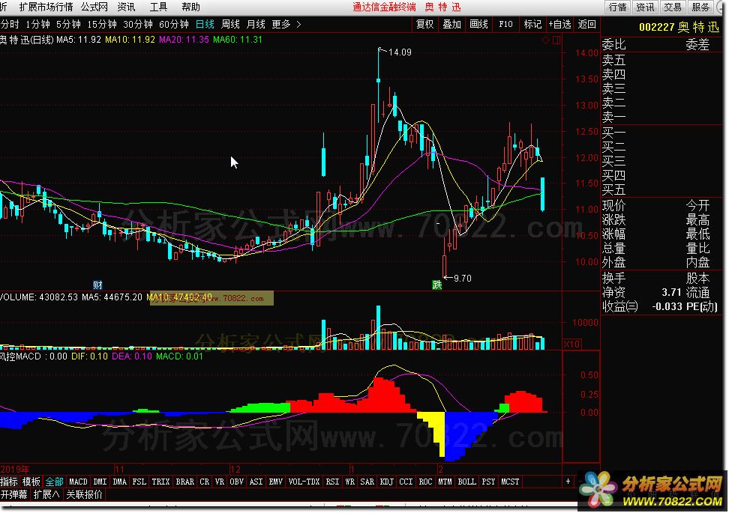The height and width of the screenshot is (513, 729).
Task: Switch to the KDJ indicator tab
Action: pyautogui.click(x=387, y=481)
